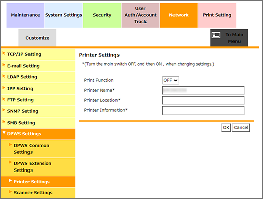The width and height of the screenshot is (263, 199).
Task: Click the arrow beside LDAP Setting
Action: point(4,76)
